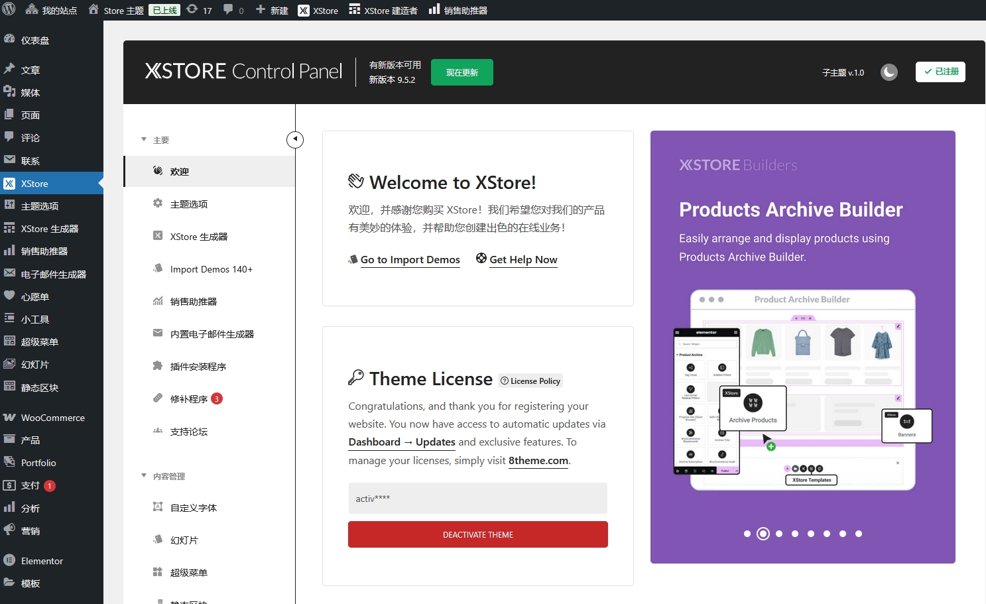Image resolution: width=986 pixels, height=604 pixels.
Task: Click the 已注册 registered button
Action: coord(940,72)
